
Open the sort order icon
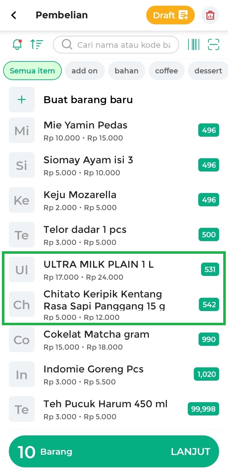tap(37, 45)
